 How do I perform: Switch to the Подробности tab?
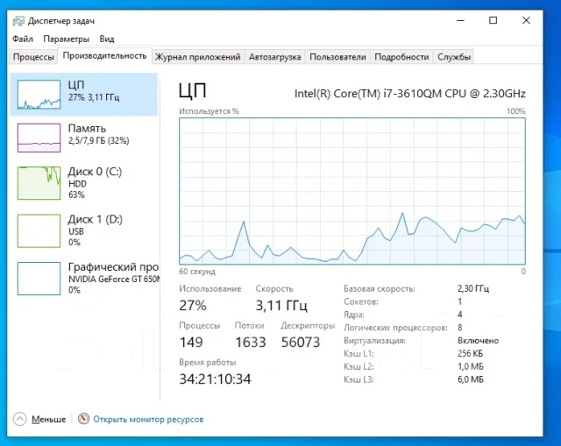coord(401,57)
